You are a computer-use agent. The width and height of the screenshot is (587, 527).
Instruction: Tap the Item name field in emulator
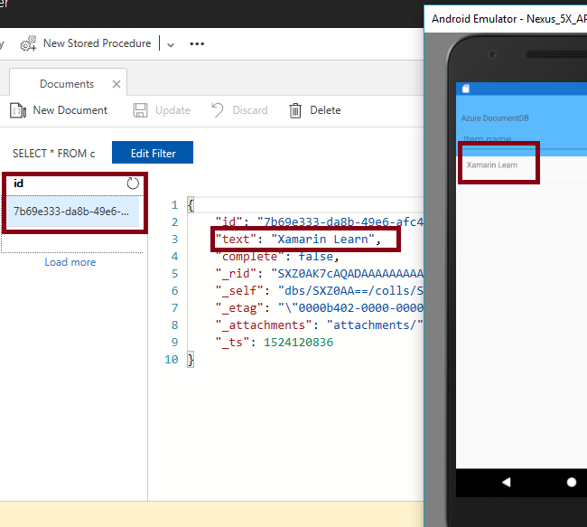pyautogui.click(x=524, y=139)
